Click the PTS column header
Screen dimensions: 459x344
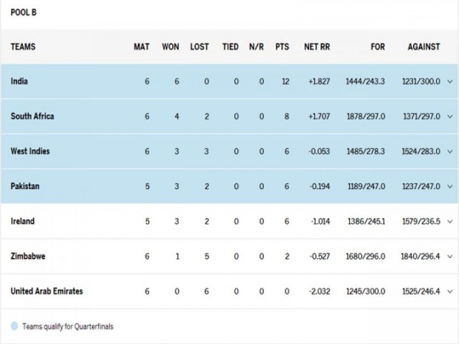point(282,47)
